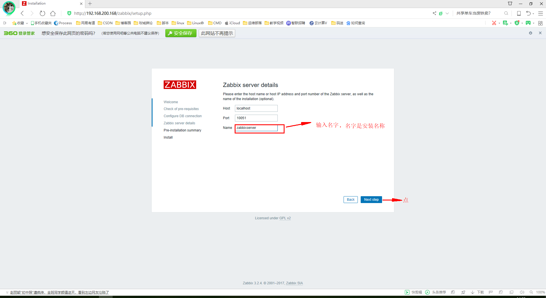Click the undo closed tab arrow icon
The width and height of the screenshot is (546, 298).
(x=528, y=13)
